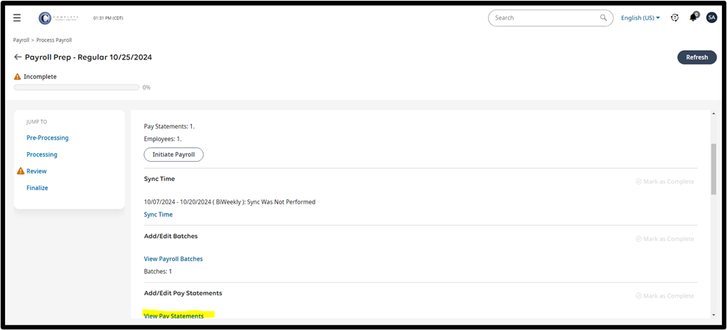Screen dimensions: 727x330
Task: Open the Sync Time link
Action: pyautogui.click(x=158, y=215)
